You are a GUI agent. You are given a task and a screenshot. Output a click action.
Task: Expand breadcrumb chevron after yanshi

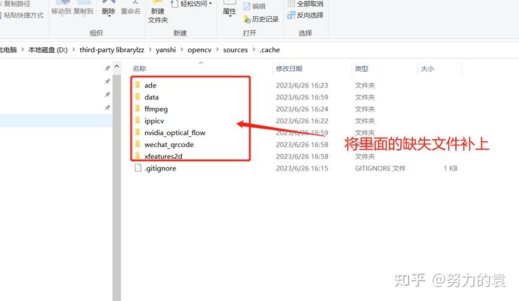click(182, 50)
